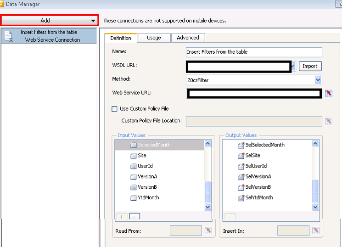Viewport: 342px width, 247px height.
Task: Switch to the Advanced tab
Action: click(x=188, y=38)
